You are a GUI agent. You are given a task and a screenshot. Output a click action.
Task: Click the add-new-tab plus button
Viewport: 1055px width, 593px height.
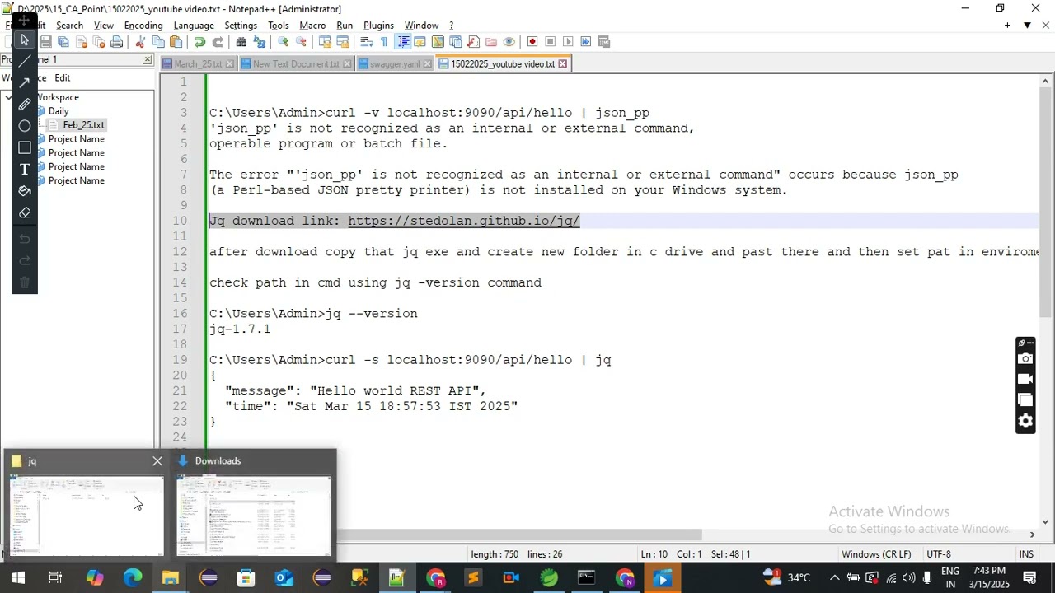[x=1007, y=26]
